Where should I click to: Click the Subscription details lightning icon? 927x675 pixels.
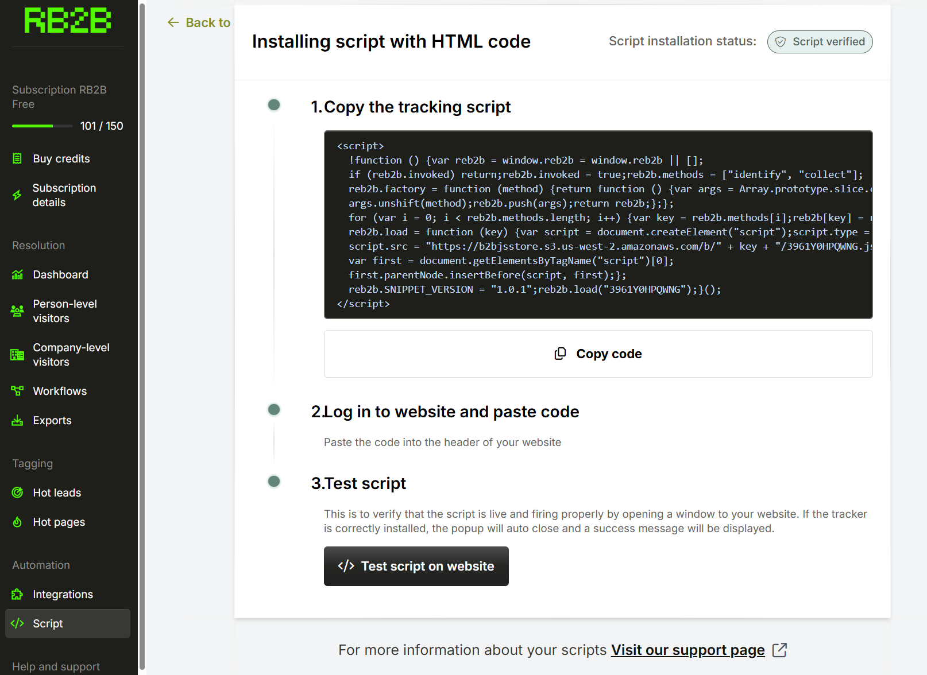click(17, 195)
